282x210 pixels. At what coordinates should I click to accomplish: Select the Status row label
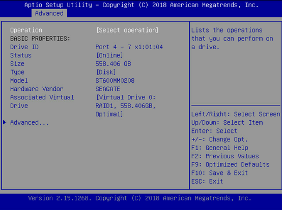21,55
